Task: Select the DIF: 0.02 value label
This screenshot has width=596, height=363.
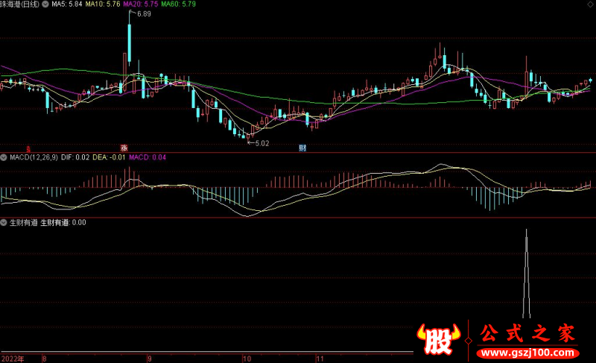Action: 75,157
